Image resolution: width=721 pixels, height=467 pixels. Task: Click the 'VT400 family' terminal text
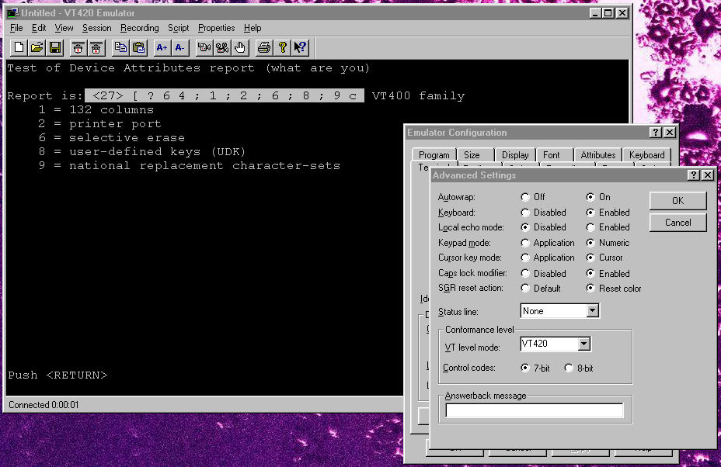click(x=419, y=95)
